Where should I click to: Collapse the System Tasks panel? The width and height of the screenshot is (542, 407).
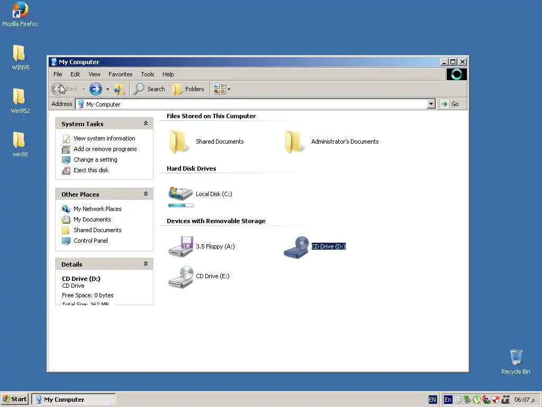point(146,123)
